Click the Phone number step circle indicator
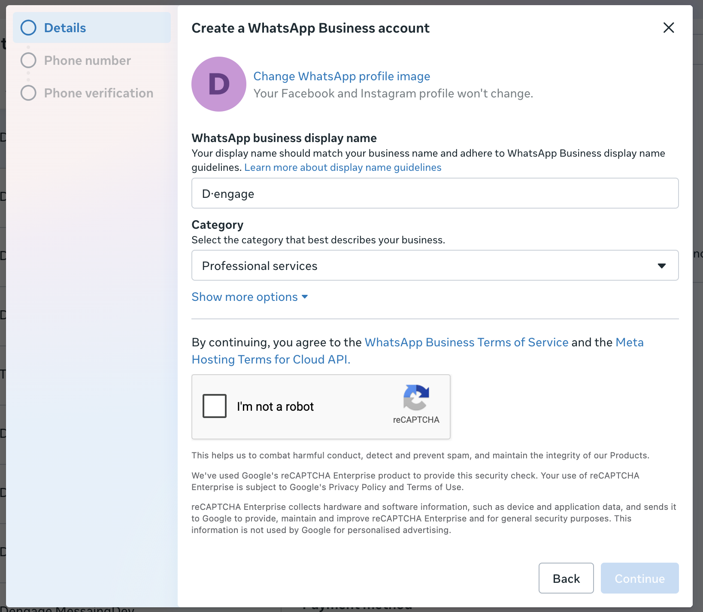703x612 pixels. tap(28, 61)
